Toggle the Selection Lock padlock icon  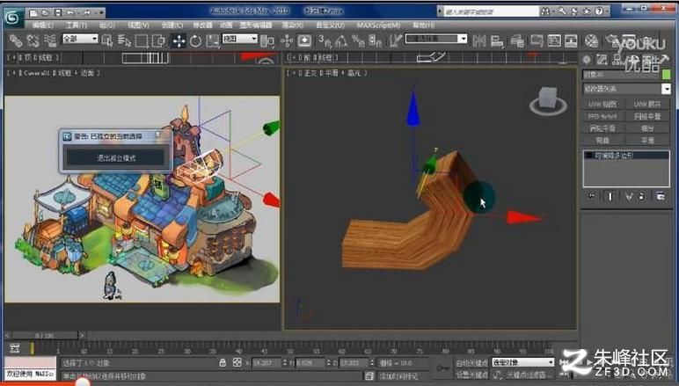[x=223, y=362]
